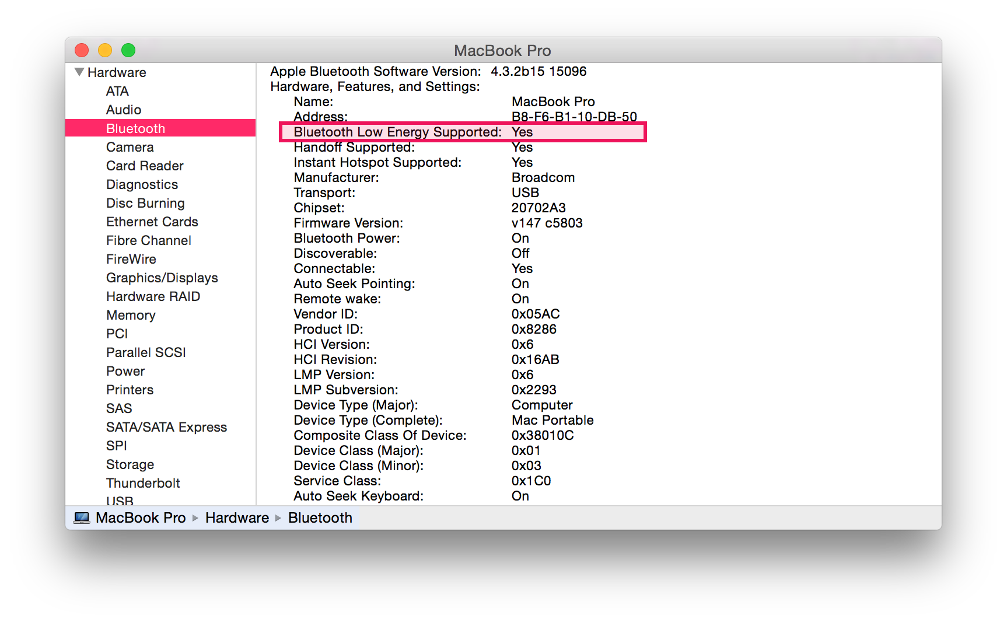Close the window with the red button
1007x623 pixels.
82,50
